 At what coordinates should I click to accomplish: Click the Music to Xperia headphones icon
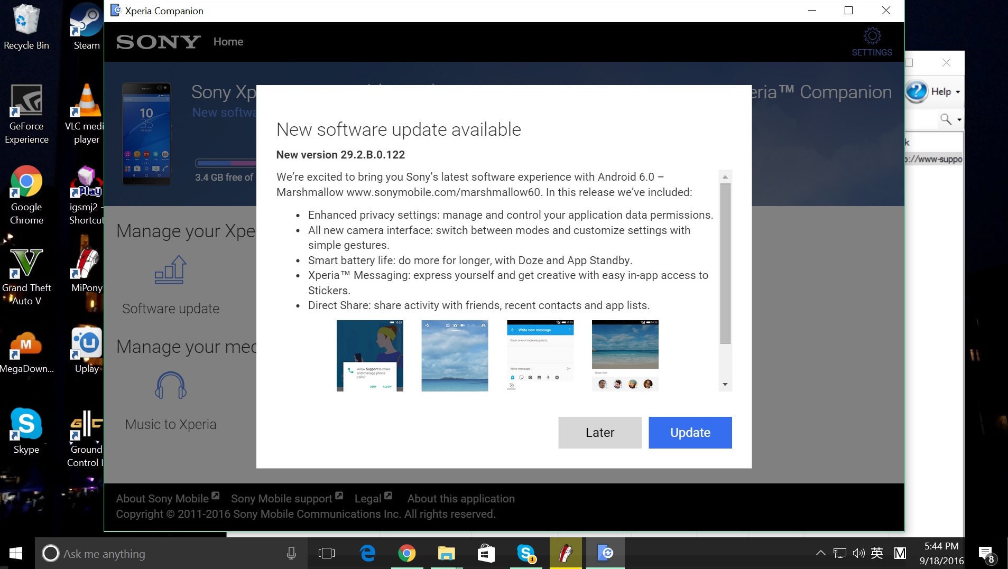(170, 385)
